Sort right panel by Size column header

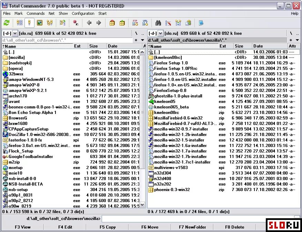point(242,46)
